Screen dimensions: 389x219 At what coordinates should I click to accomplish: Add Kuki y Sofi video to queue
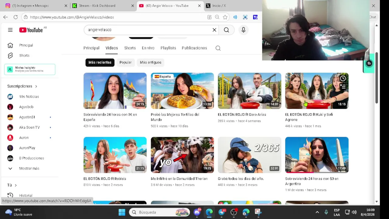coord(343,87)
